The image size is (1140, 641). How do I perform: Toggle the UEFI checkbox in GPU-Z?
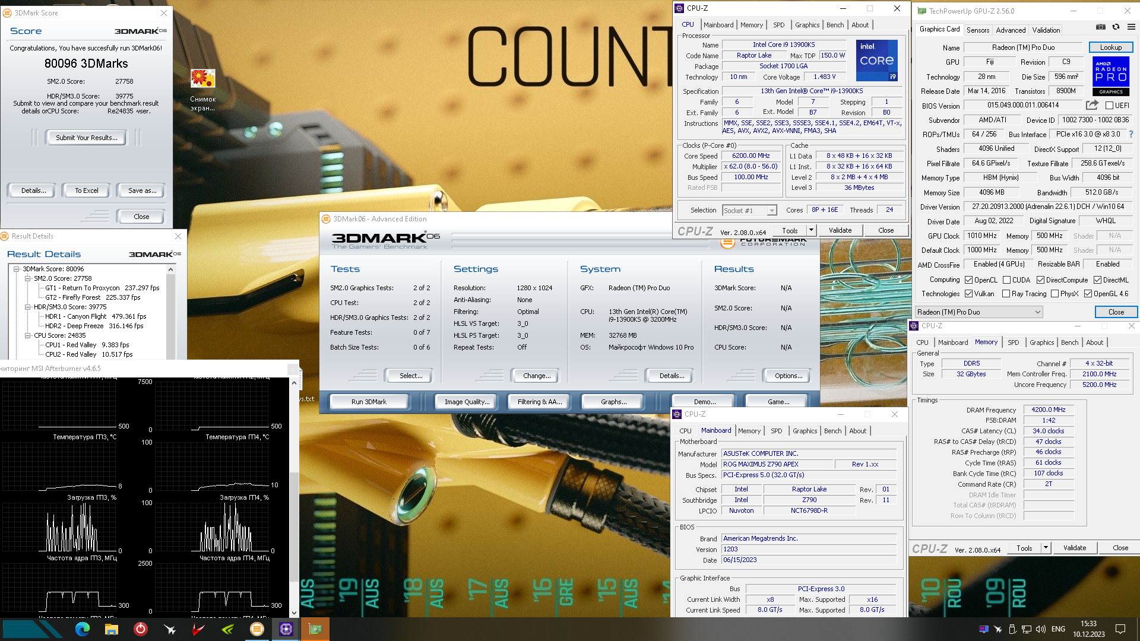[1109, 106]
